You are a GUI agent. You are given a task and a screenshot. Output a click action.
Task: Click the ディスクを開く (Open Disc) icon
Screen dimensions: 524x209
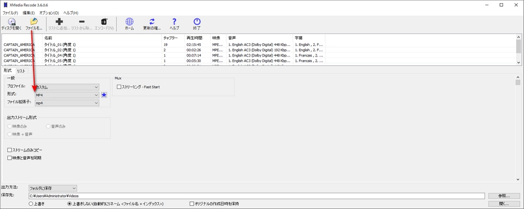pyautogui.click(x=12, y=22)
